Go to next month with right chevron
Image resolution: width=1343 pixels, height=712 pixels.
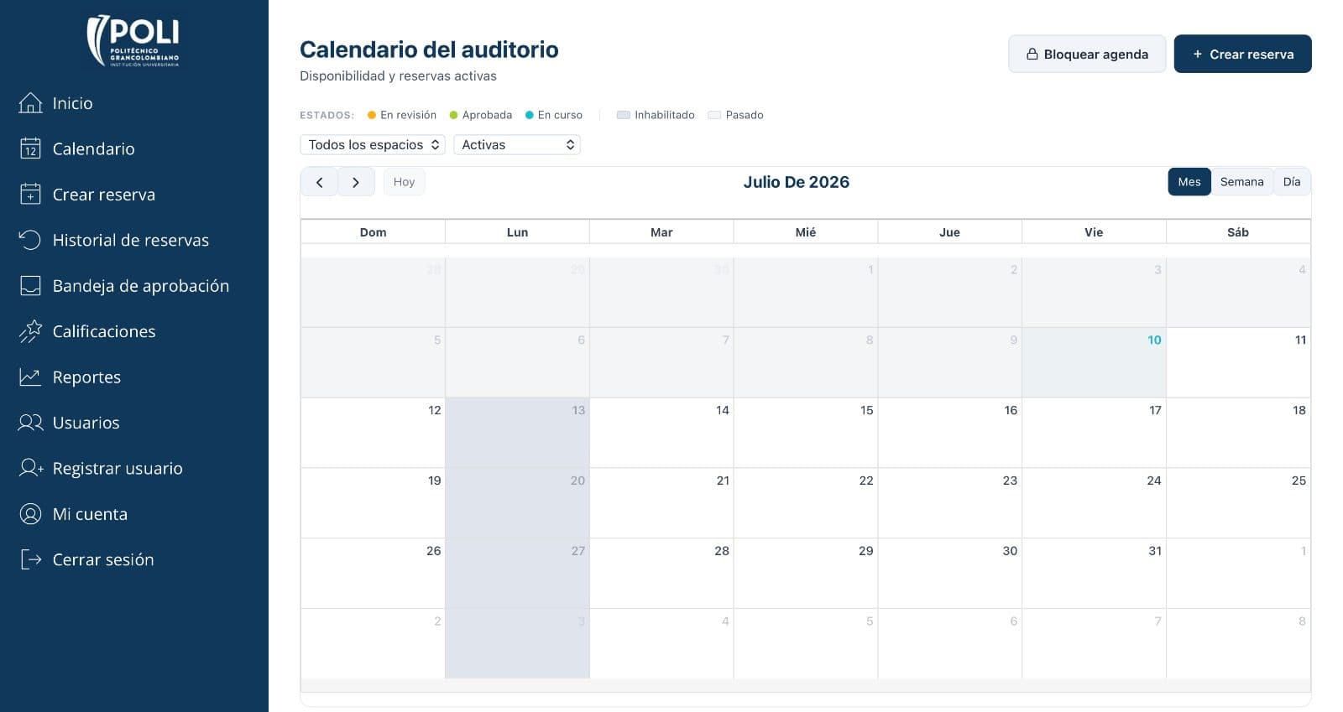coord(356,182)
